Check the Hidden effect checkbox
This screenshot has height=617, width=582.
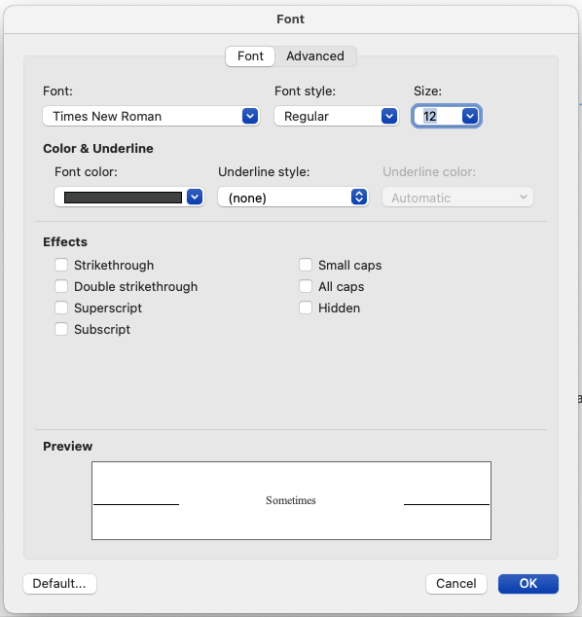(306, 308)
